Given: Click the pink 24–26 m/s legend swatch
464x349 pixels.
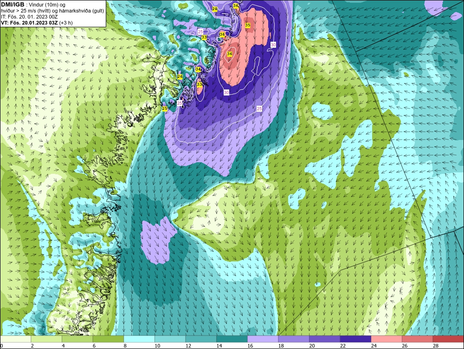Looking at the screenshot, I should 387,339.
